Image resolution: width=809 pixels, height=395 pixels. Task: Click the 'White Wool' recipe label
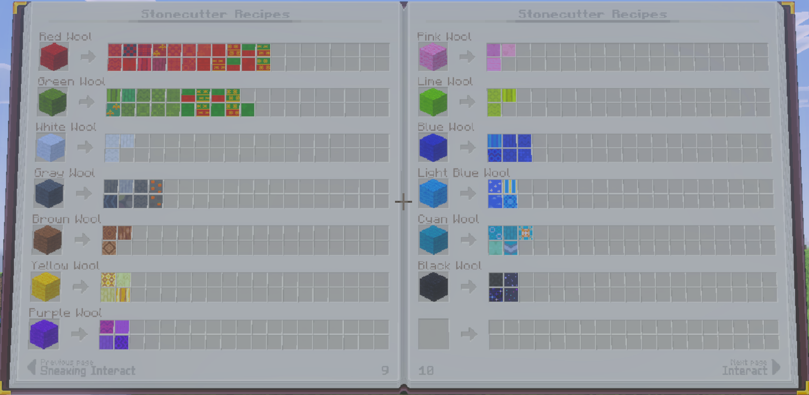pos(66,127)
